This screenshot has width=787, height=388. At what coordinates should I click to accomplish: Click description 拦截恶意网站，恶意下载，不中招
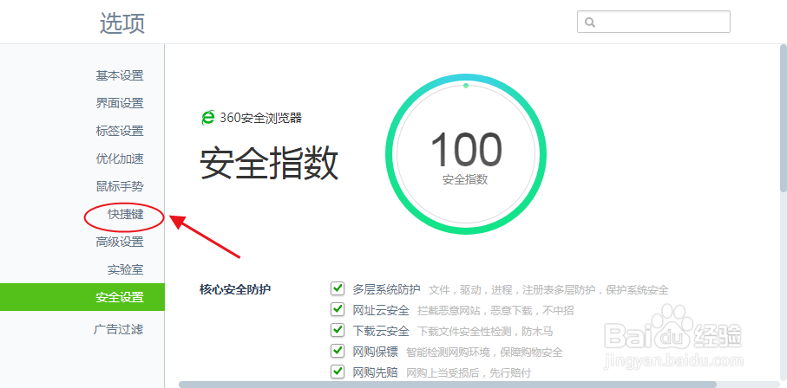tap(495, 311)
